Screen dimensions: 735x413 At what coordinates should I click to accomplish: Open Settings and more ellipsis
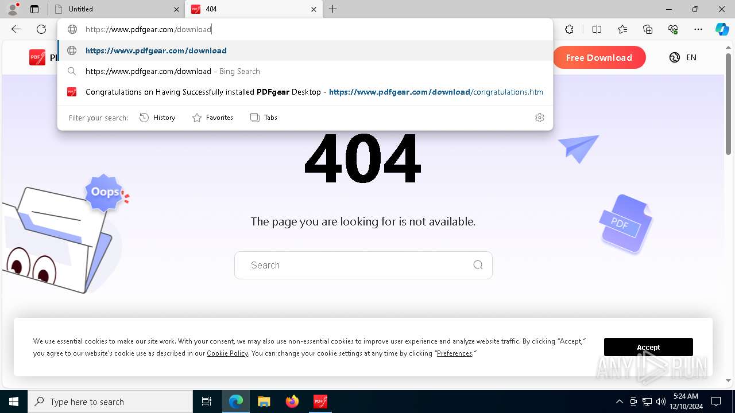[x=698, y=29]
